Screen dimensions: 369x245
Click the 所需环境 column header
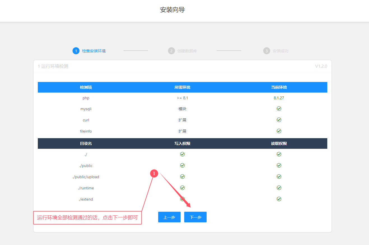pyautogui.click(x=182, y=87)
